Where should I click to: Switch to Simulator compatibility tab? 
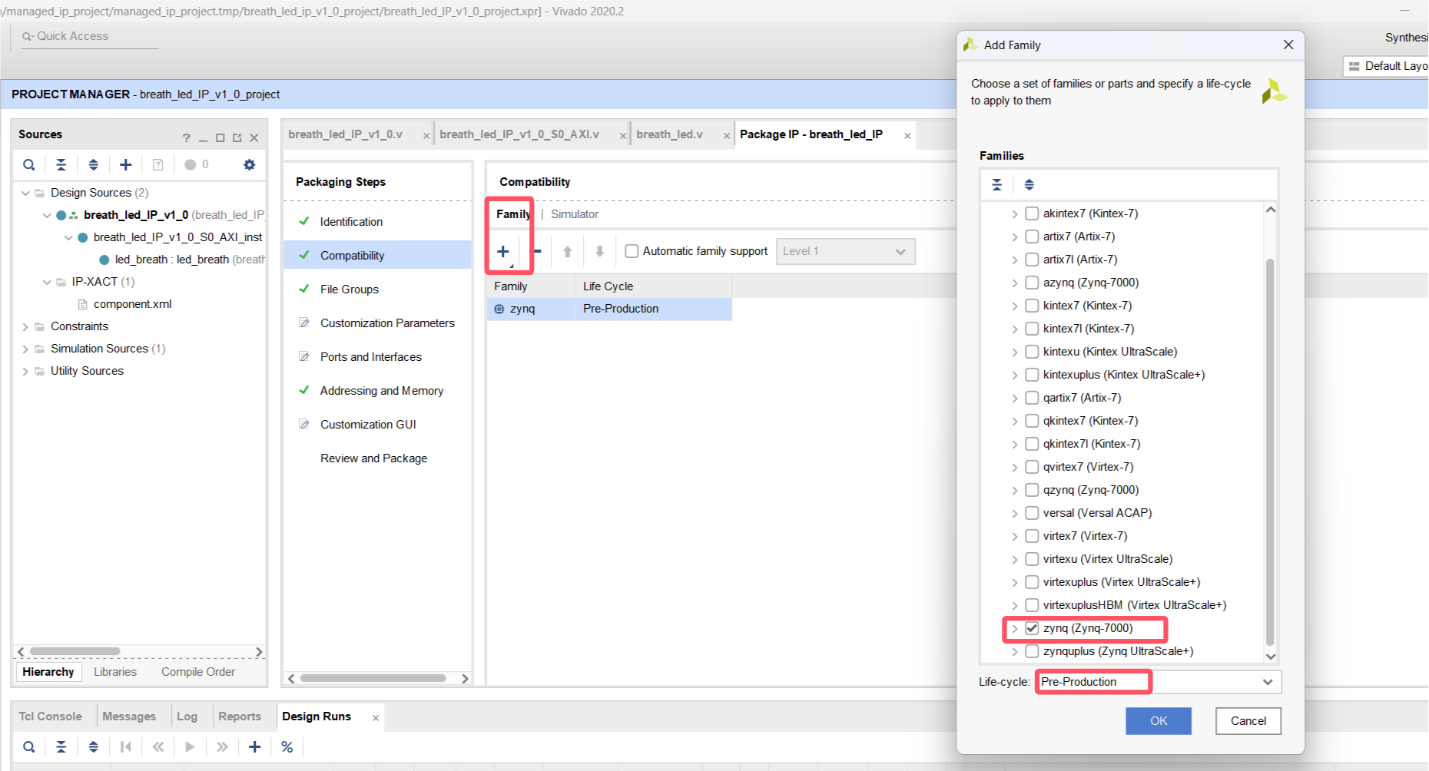[x=575, y=214]
